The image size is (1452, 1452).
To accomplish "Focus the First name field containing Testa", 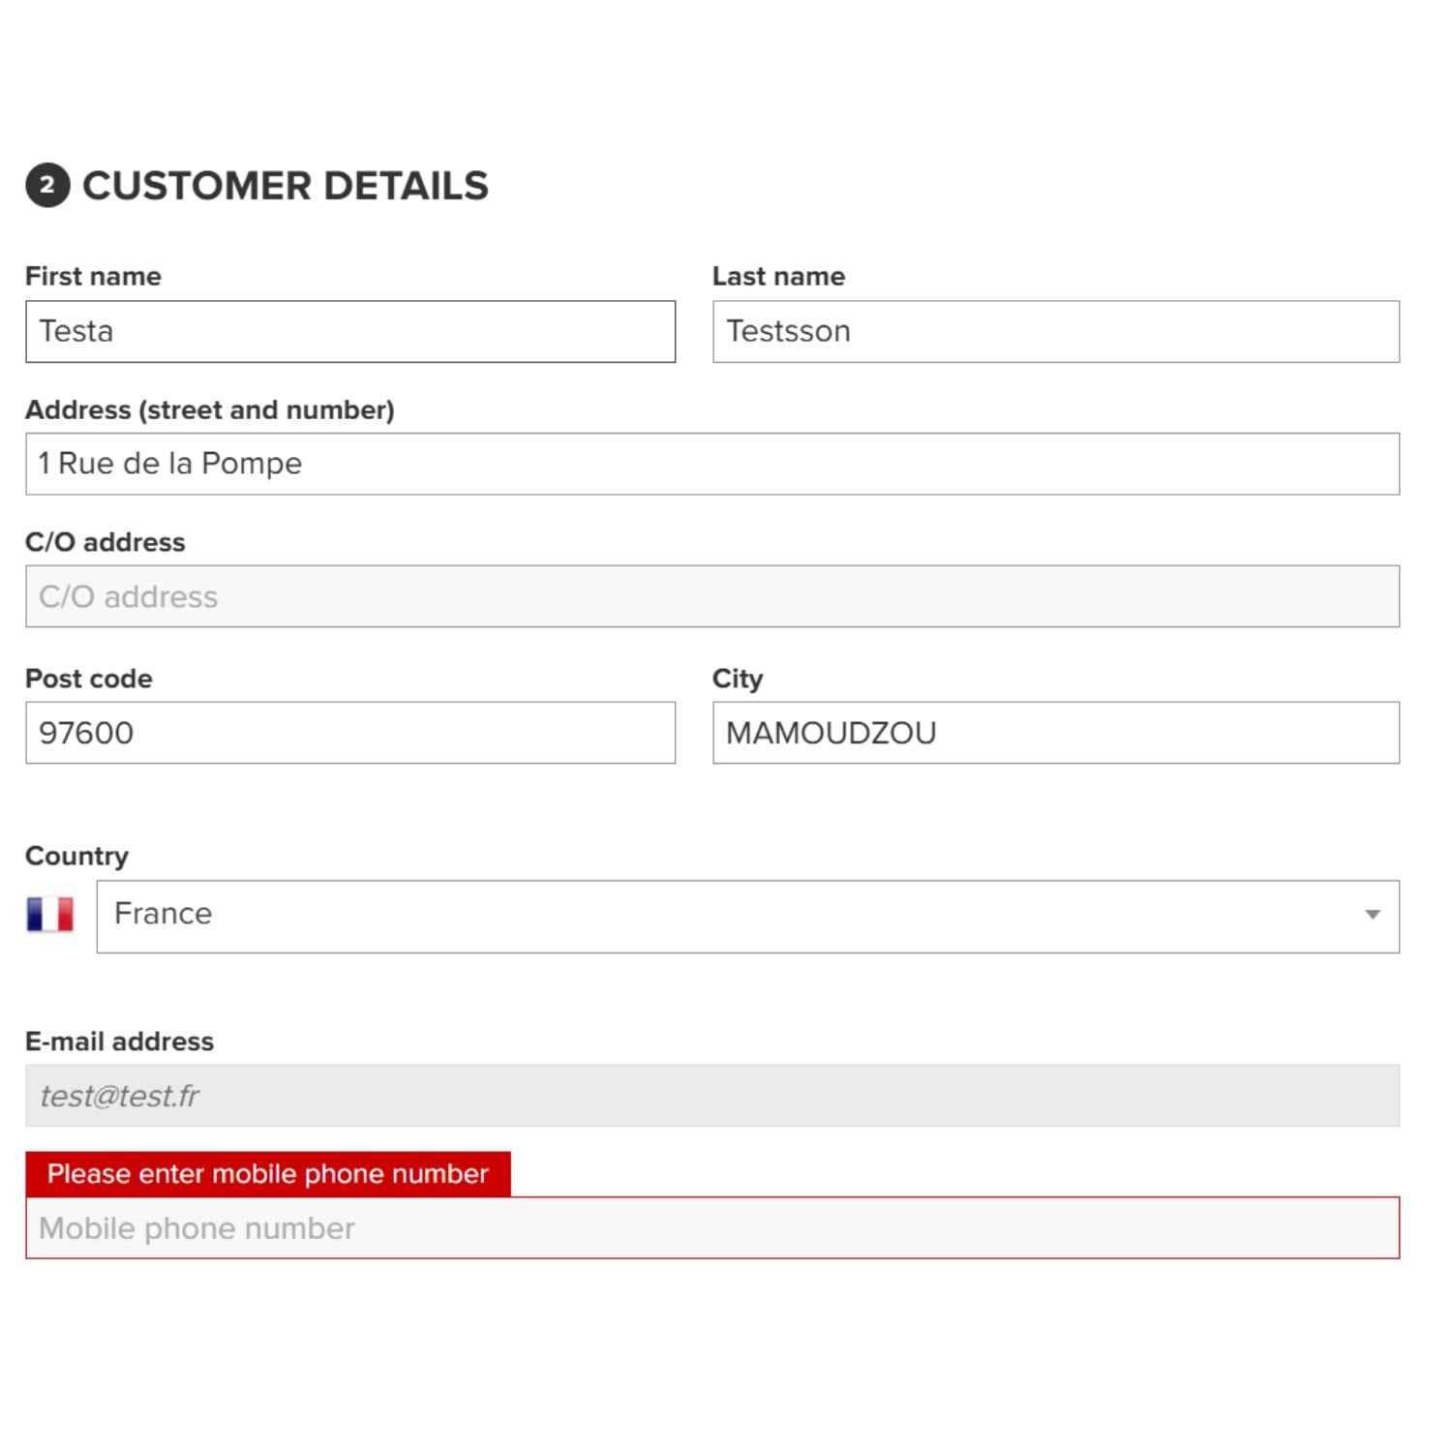I will click(350, 331).
